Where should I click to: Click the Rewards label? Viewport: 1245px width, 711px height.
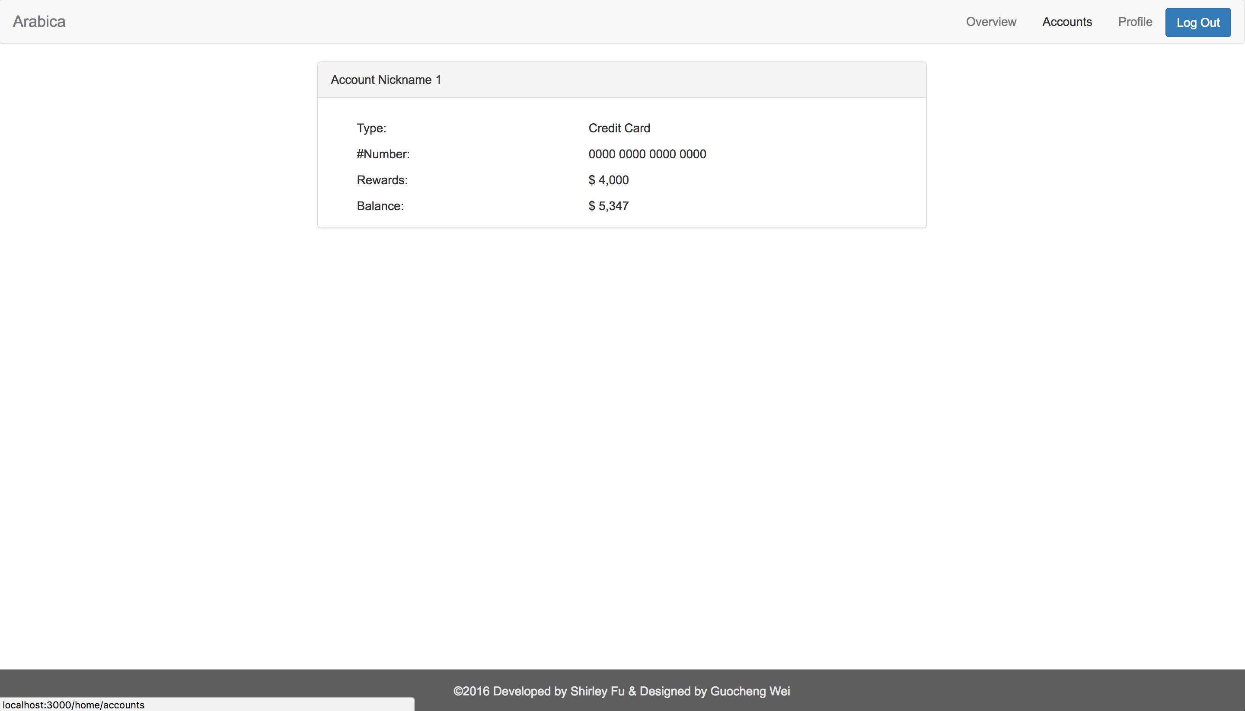click(x=382, y=180)
